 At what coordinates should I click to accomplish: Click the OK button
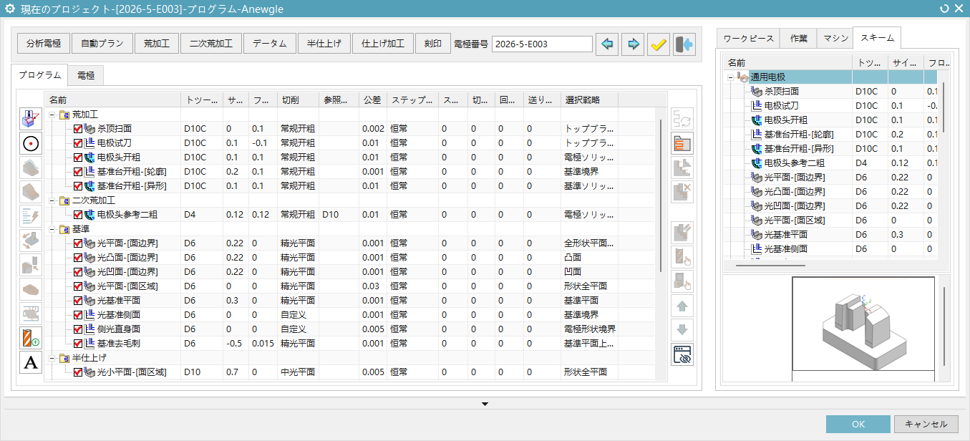pos(858,424)
